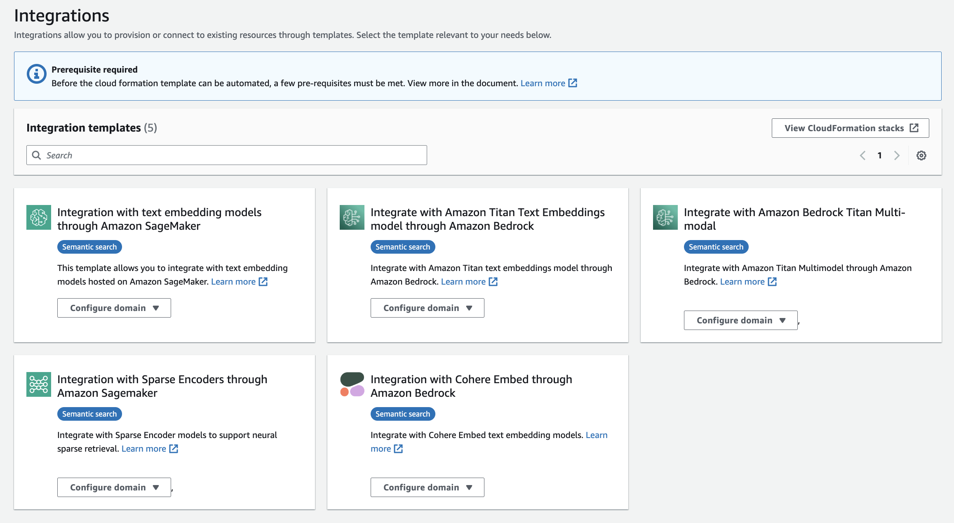This screenshot has width=954, height=523.
Task: Click the View CloudFormation stacks button
Action: 850,128
